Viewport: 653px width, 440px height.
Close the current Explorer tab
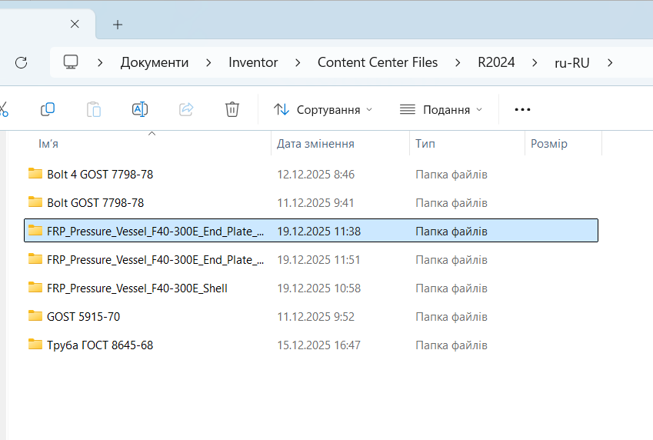coord(75,24)
